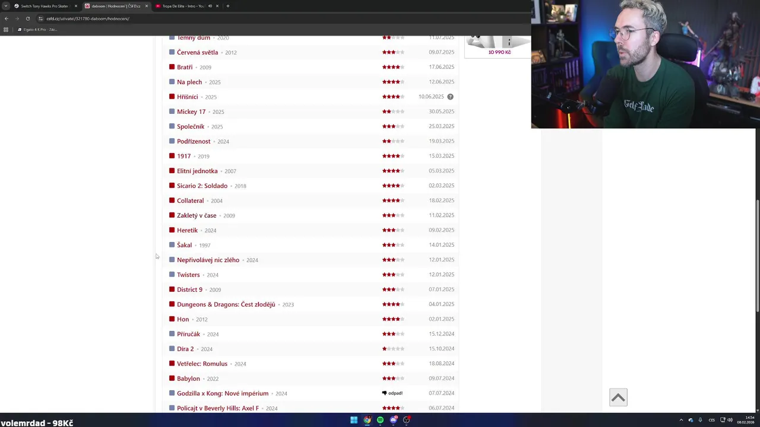Click the 'odpad!' rating on the Godzilla row
This screenshot has width=760, height=427.
point(392,393)
